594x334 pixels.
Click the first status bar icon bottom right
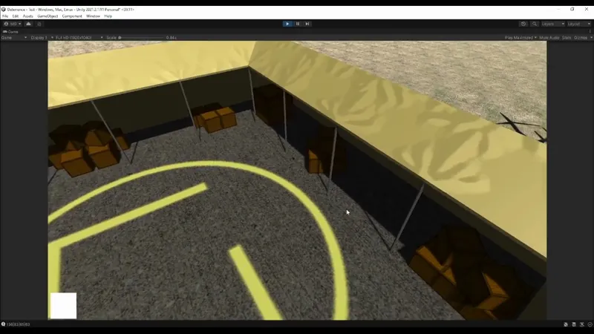click(566, 324)
